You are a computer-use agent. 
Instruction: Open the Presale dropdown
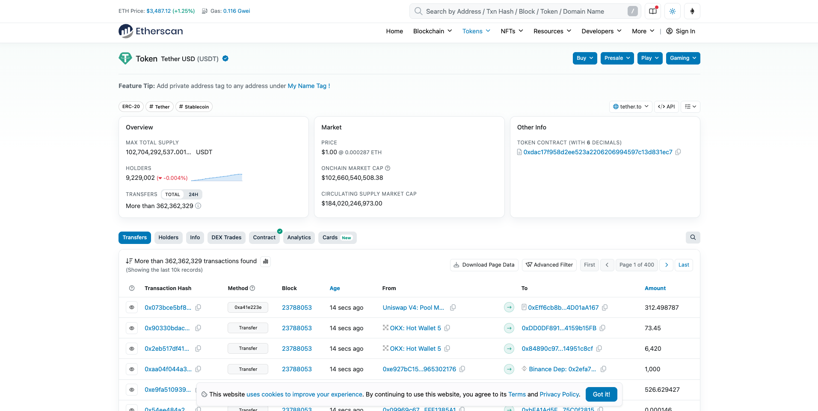[617, 58]
